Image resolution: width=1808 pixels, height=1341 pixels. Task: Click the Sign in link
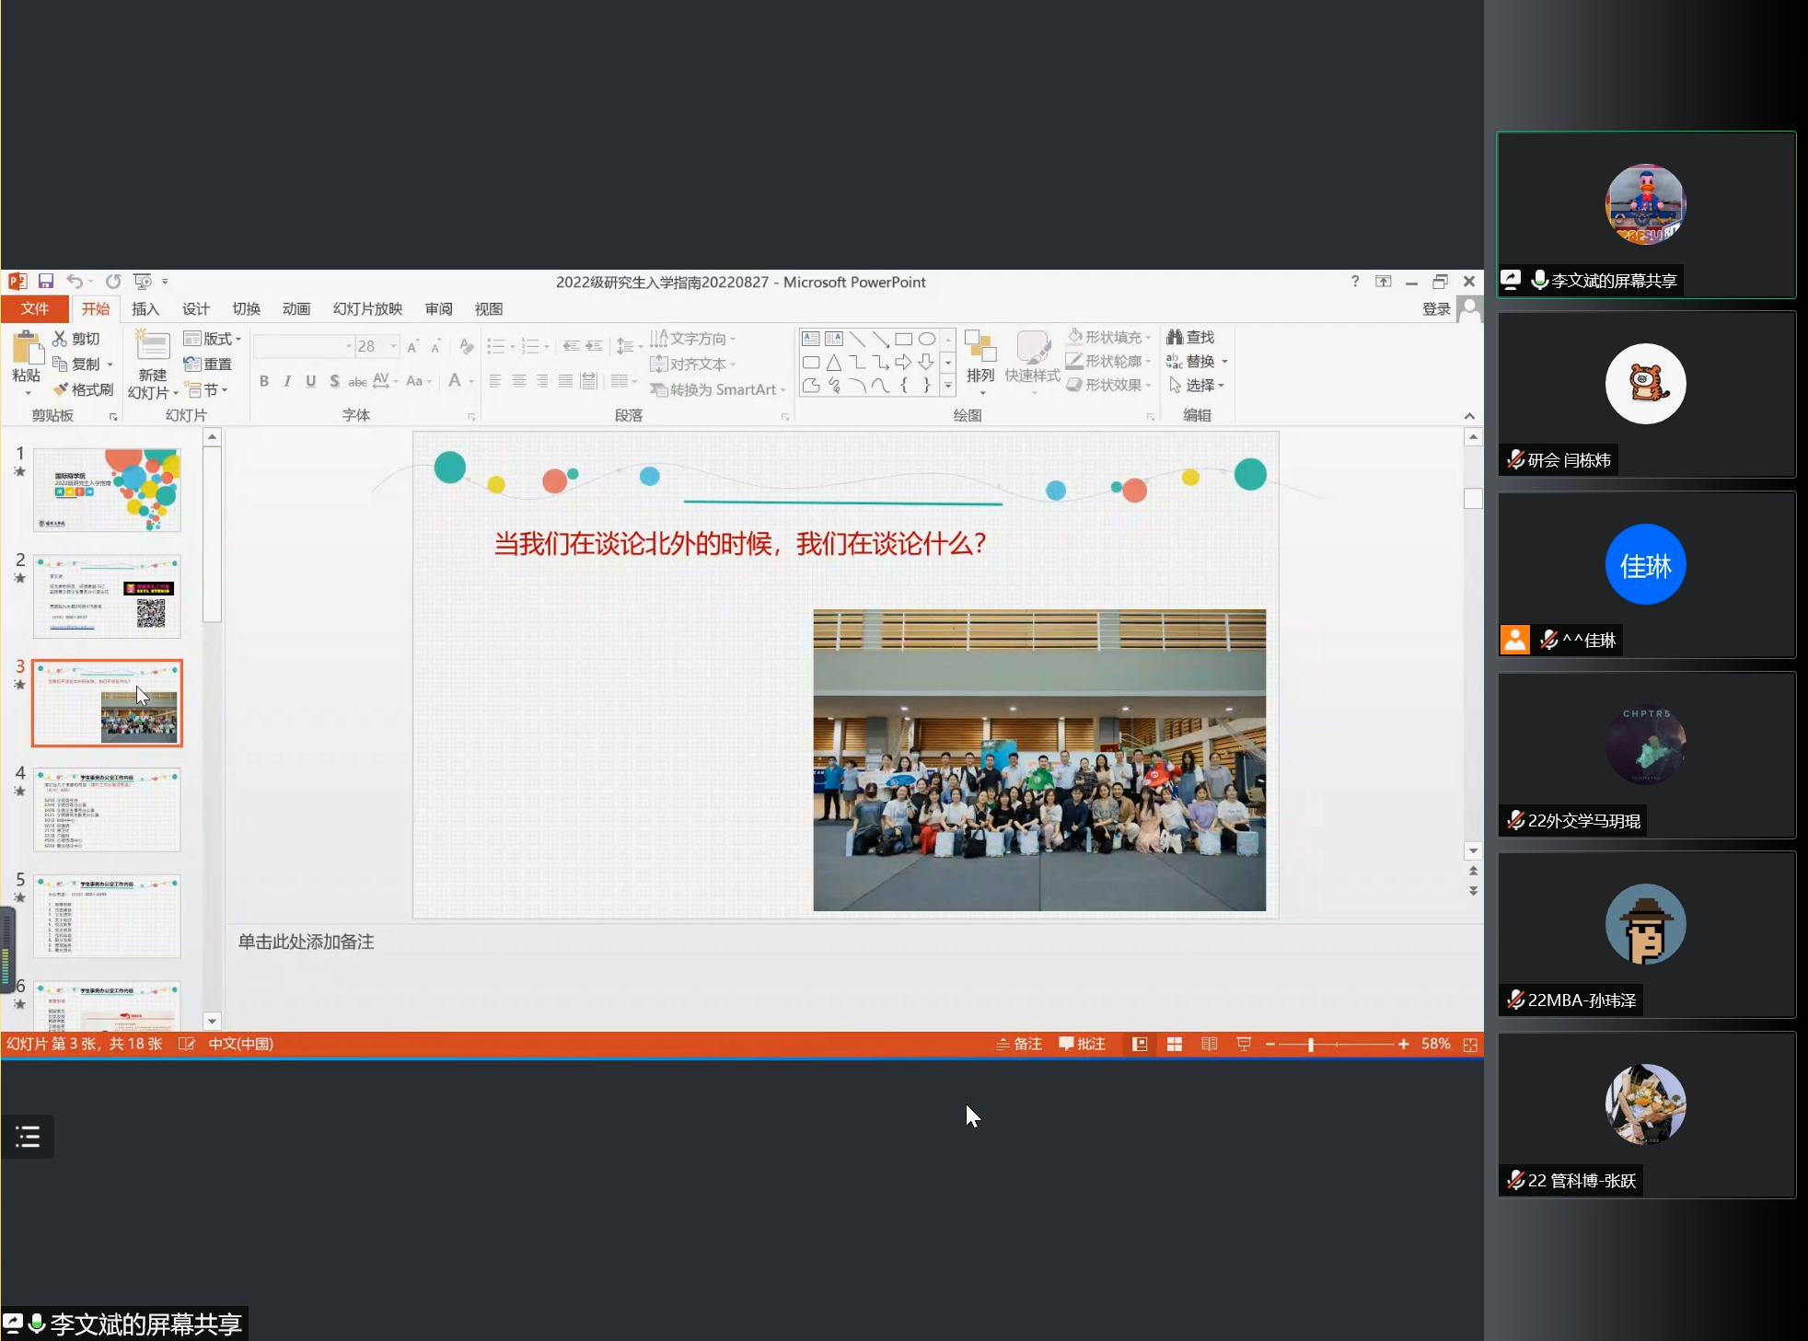tap(1435, 309)
